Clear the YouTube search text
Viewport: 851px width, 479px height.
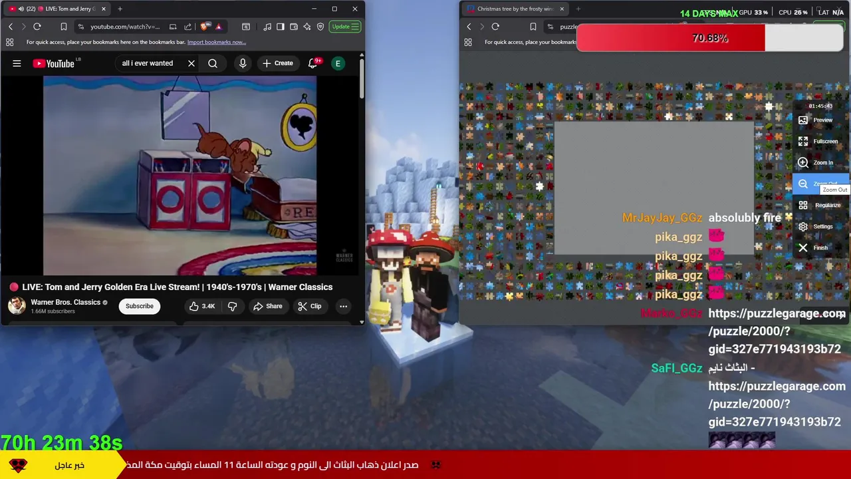pyautogui.click(x=191, y=63)
